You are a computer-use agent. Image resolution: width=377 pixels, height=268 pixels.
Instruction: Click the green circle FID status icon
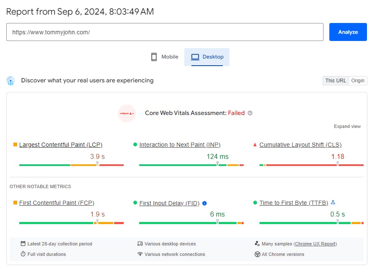[x=135, y=202]
